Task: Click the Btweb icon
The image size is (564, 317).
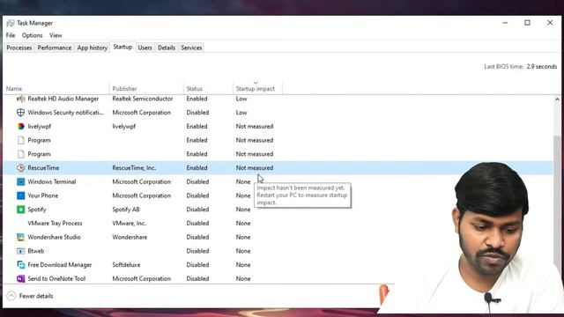Action: click(x=20, y=251)
